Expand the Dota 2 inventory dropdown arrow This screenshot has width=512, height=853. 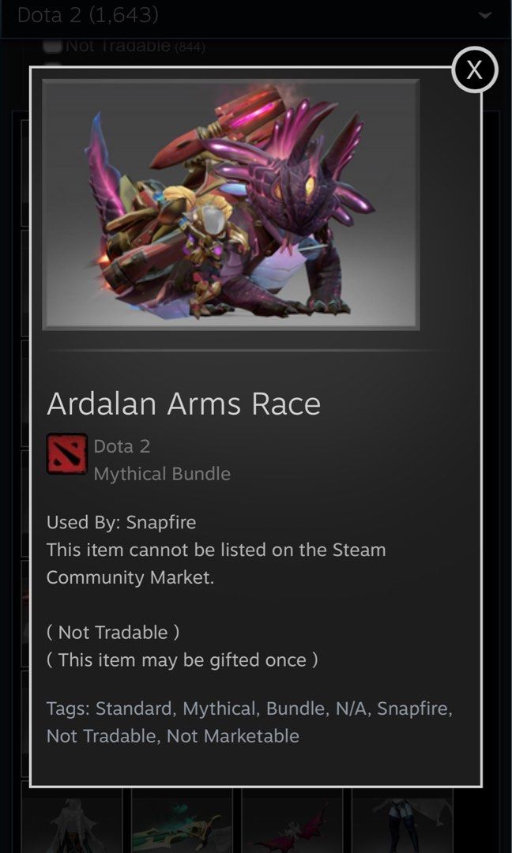pos(484,15)
